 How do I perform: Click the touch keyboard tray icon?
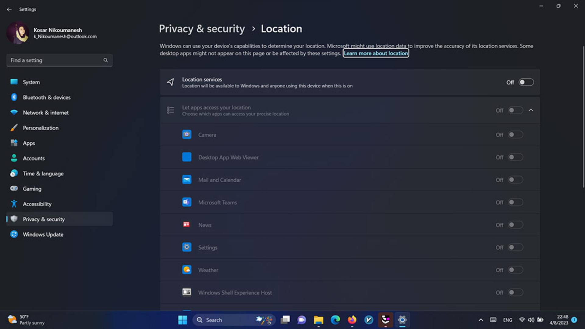tap(493, 320)
